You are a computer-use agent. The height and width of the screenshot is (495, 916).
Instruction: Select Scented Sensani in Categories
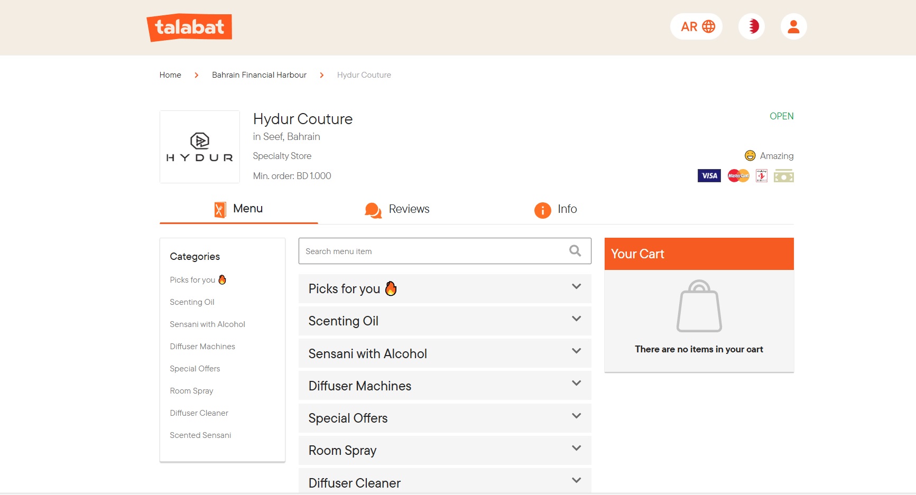(200, 435)
